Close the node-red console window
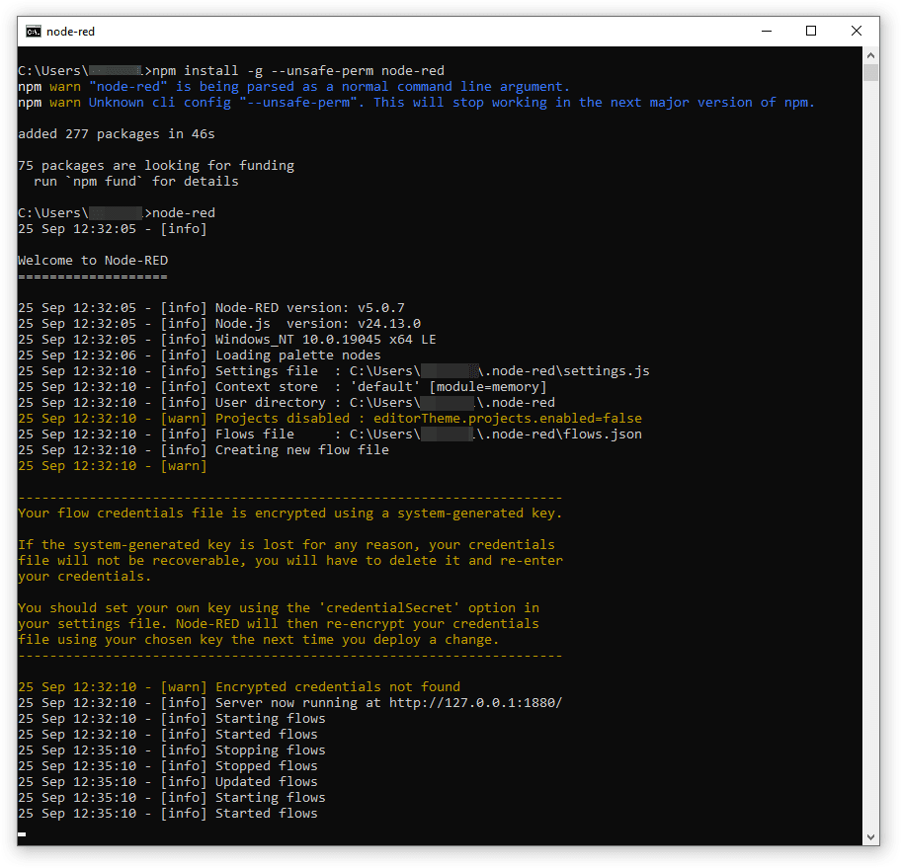 [x=857, y=31]
